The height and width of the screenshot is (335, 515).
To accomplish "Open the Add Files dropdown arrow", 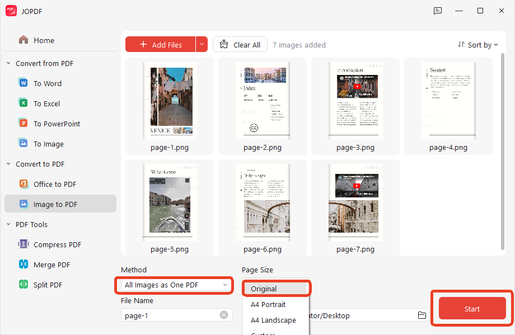I will (x=202, y=44).
